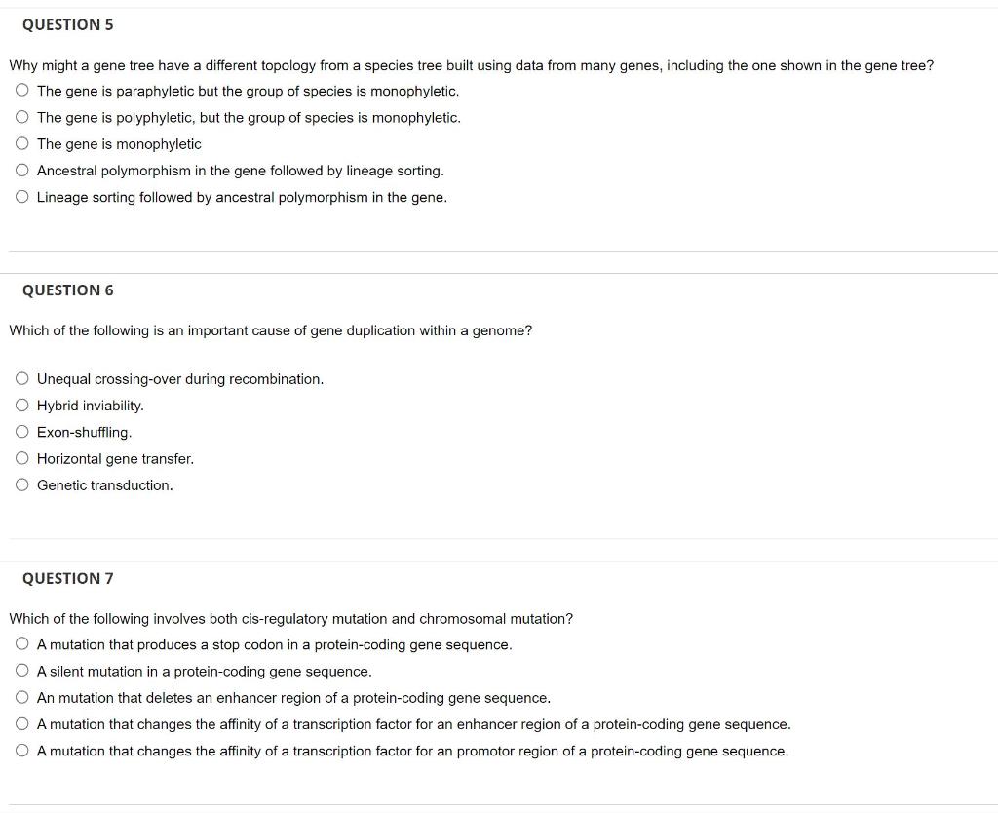Select 'The gene is paraphyletic' radio option

[22, 91]
